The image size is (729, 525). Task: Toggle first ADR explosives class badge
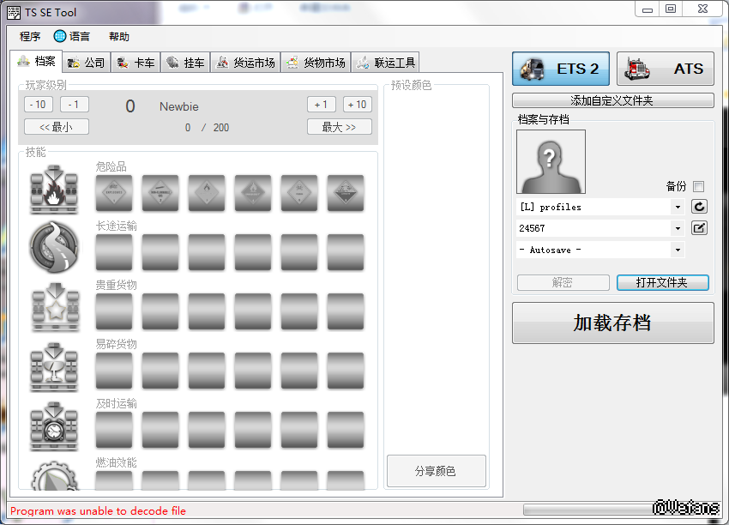pyautogui.click(x=114, y=193)
